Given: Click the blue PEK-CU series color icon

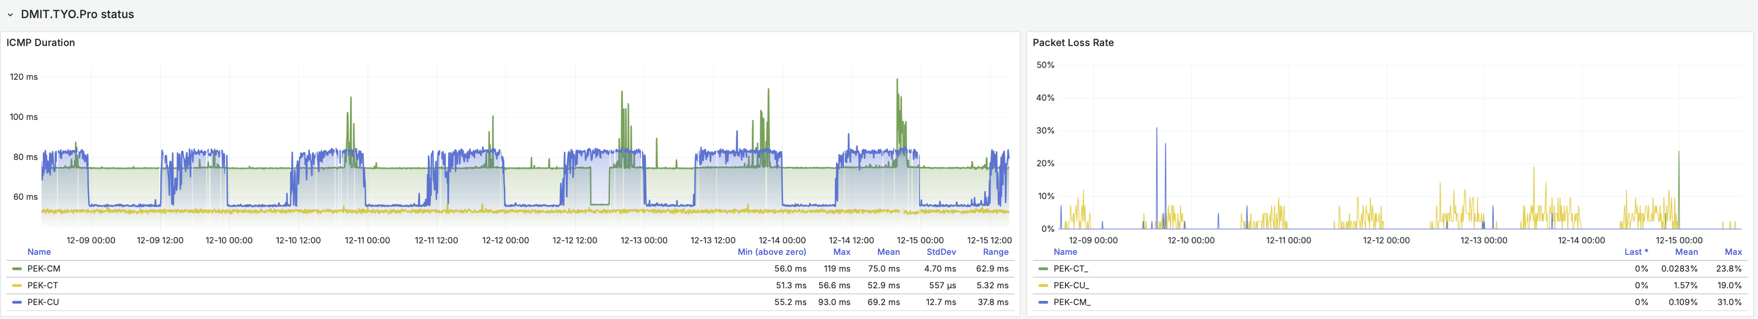Looking at the screenshot, I should 17,302.
